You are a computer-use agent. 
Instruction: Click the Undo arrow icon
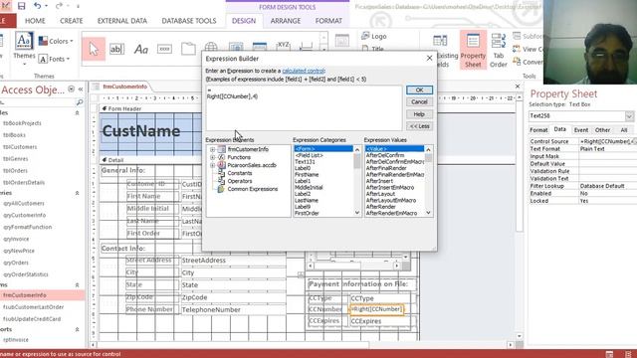(38, 6)
